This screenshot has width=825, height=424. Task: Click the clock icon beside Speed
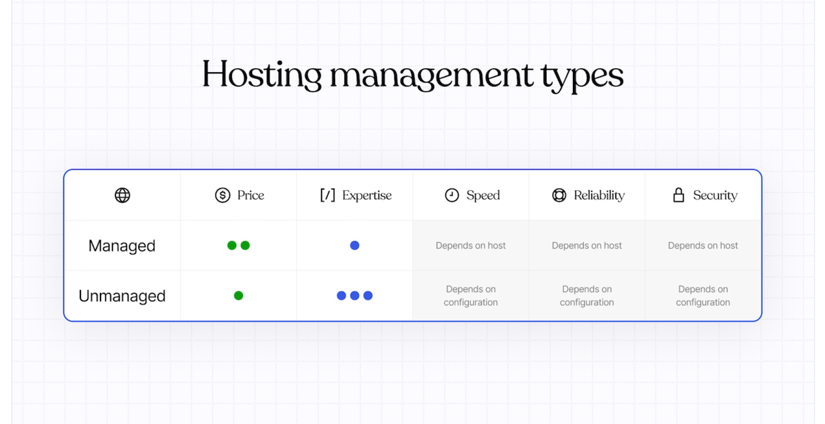click(x=452, y=195)
